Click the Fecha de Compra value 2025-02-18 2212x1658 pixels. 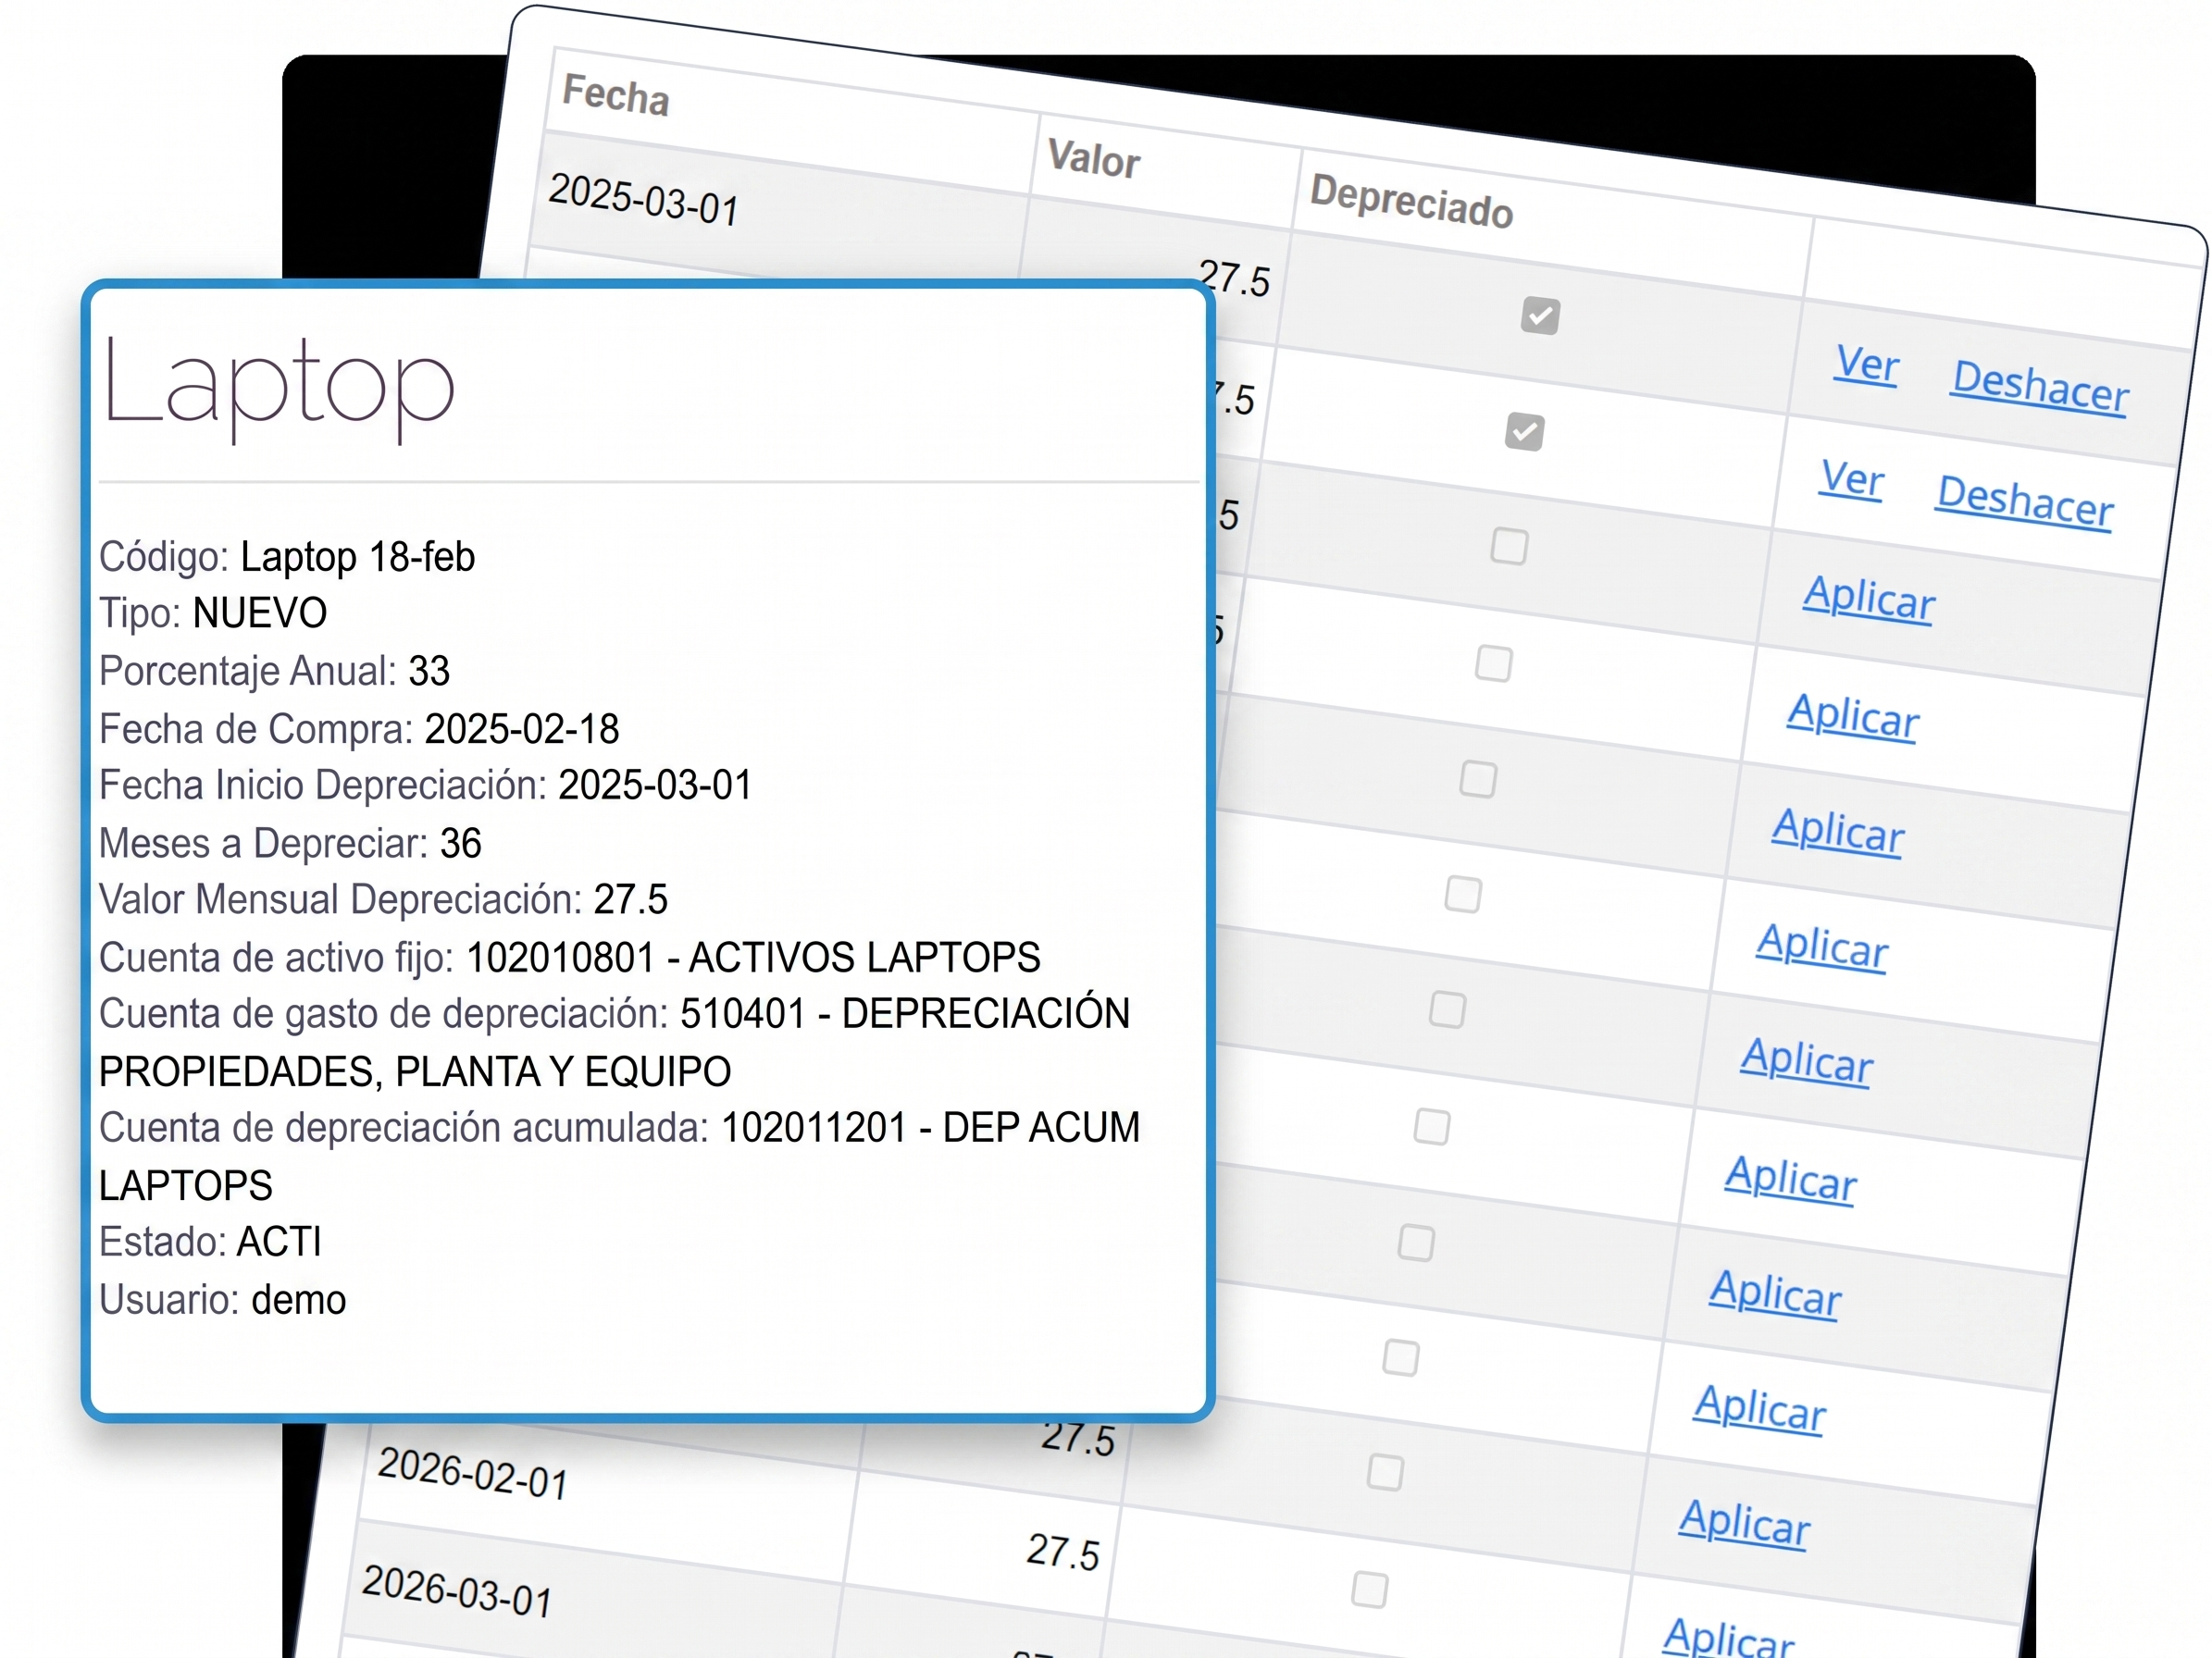tap(522, 728)
